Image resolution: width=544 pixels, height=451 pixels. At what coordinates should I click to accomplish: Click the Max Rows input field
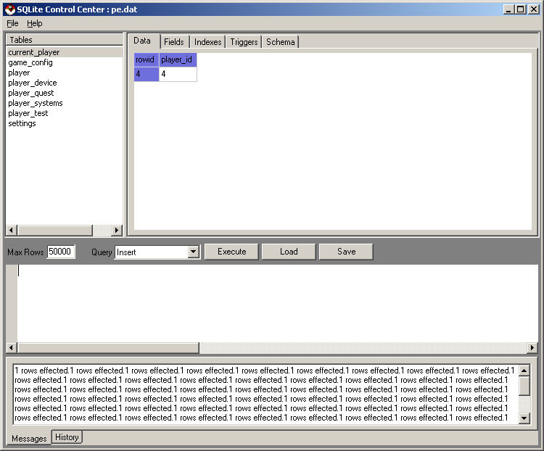pyautogui.click(x=60, y=252)
